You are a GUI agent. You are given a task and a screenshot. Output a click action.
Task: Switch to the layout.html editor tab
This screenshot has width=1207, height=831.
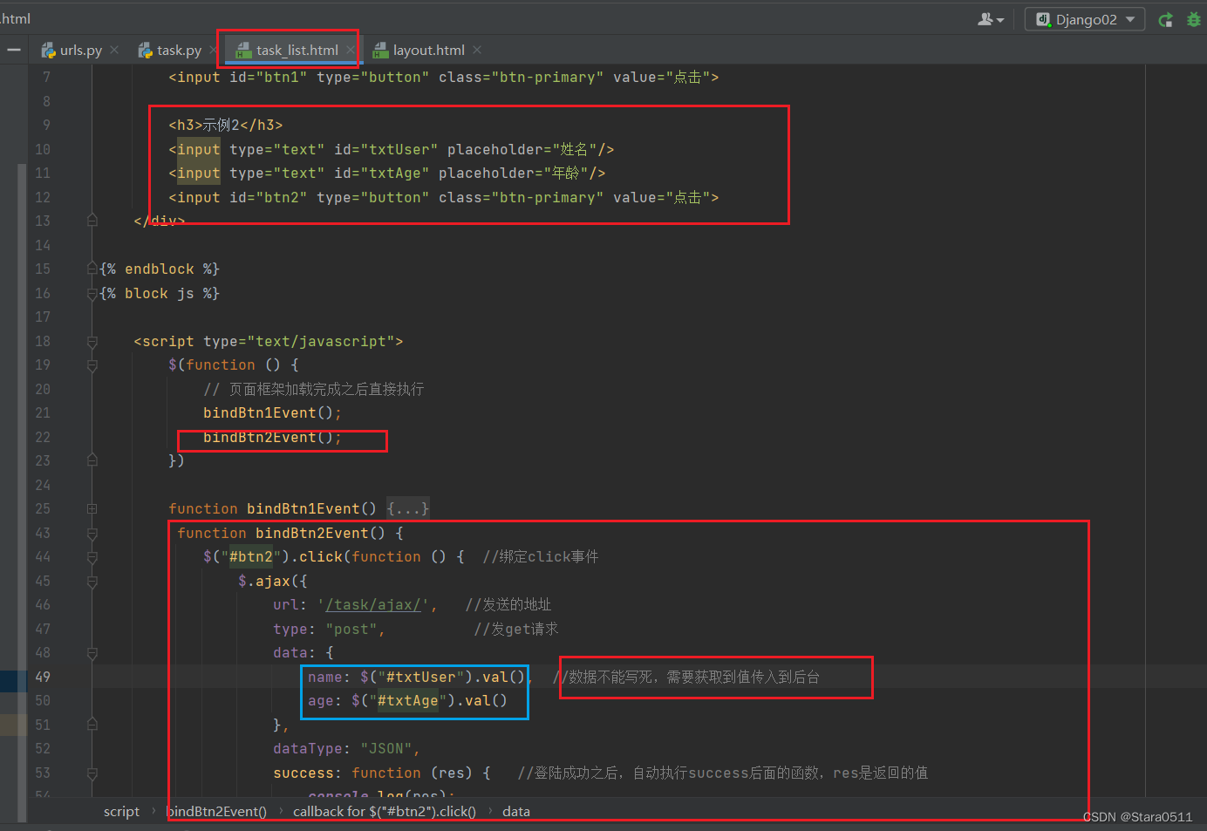pyautogui.click(x=428, y=51)
